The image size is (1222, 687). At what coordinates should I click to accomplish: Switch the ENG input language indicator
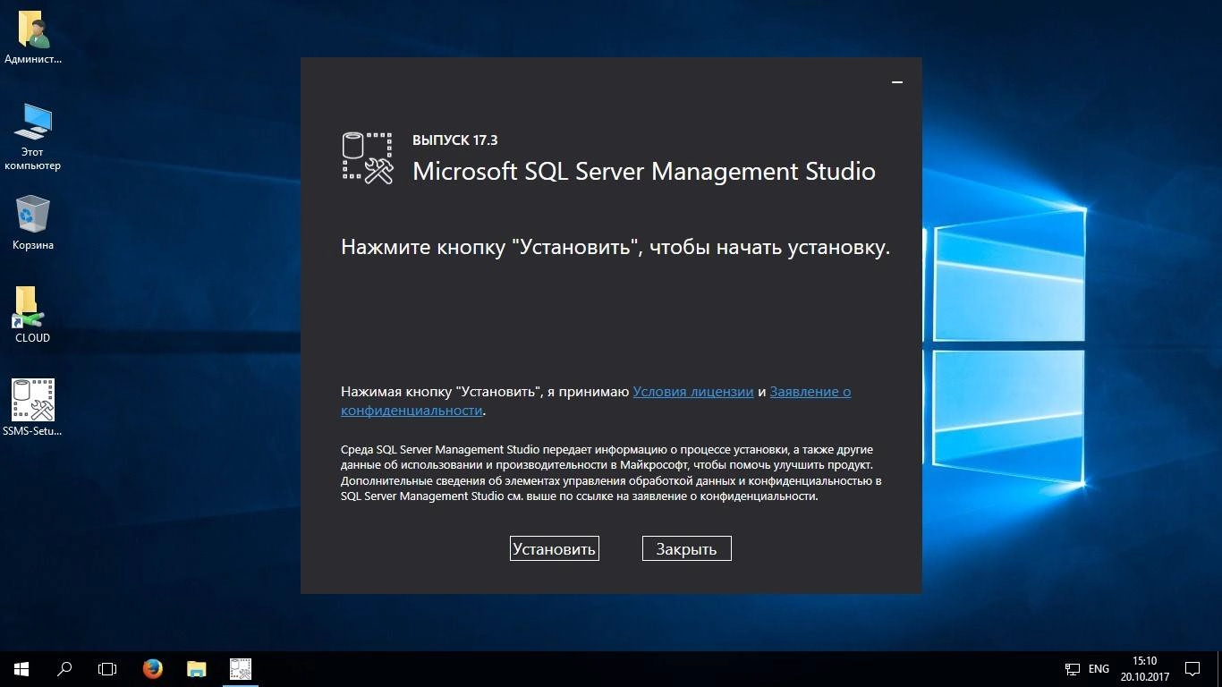1099,668
